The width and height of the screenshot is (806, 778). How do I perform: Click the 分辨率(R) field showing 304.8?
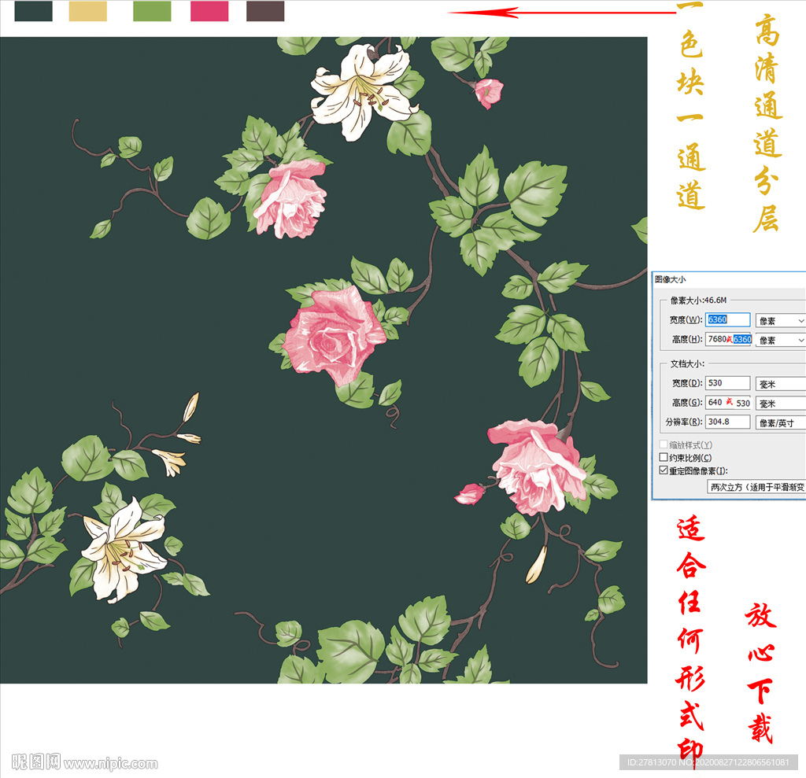point(727,422)
